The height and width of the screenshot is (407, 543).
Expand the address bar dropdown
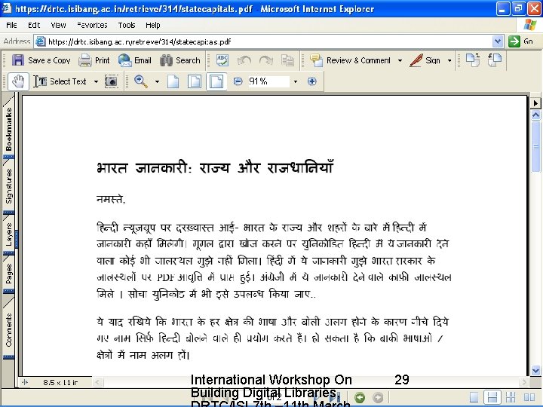[498, 41]
